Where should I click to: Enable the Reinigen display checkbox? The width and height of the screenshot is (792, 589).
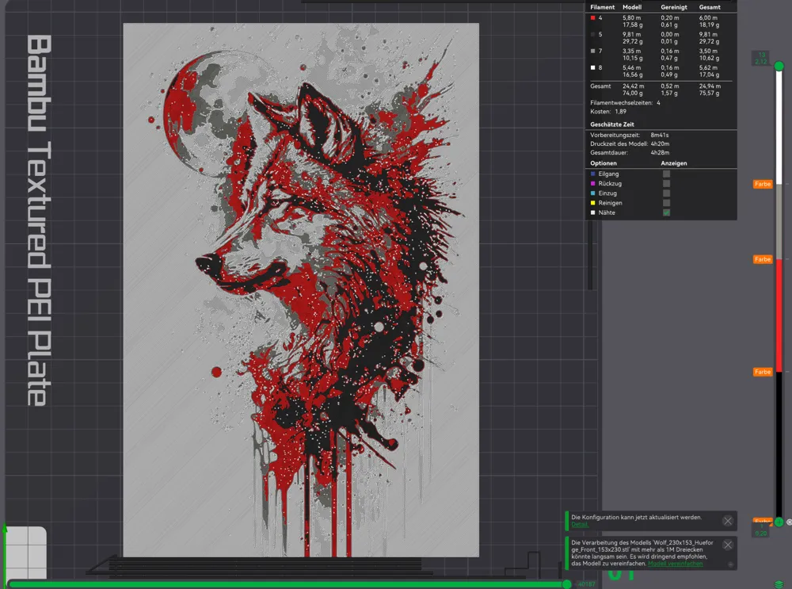click(666, 203)
